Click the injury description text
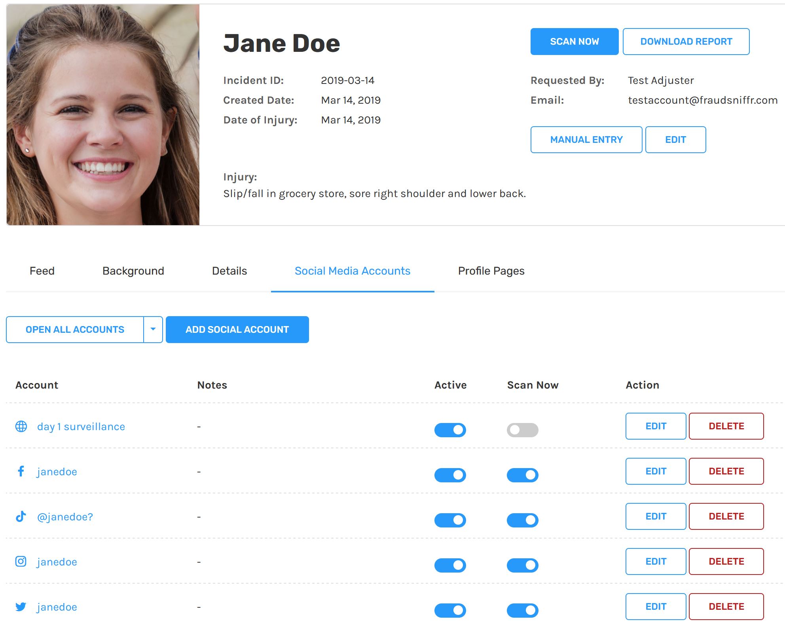Viewport: 785px width, 624px height. tap(374, 193)
